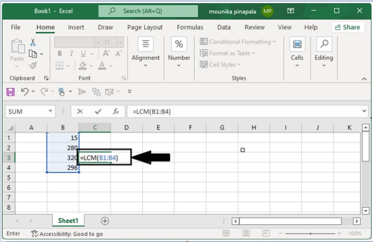Open Customize Quick Access Toolbar dropdown
The height and width of the screenshot is (242, 373).
(x=129, y=91)
